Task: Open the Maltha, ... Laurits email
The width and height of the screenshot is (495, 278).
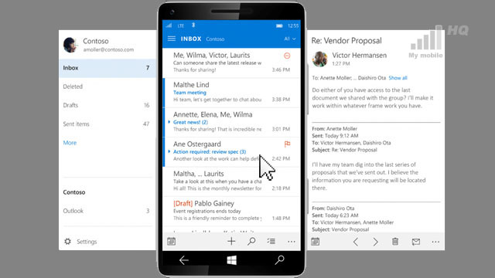Action: pos(231,181)
